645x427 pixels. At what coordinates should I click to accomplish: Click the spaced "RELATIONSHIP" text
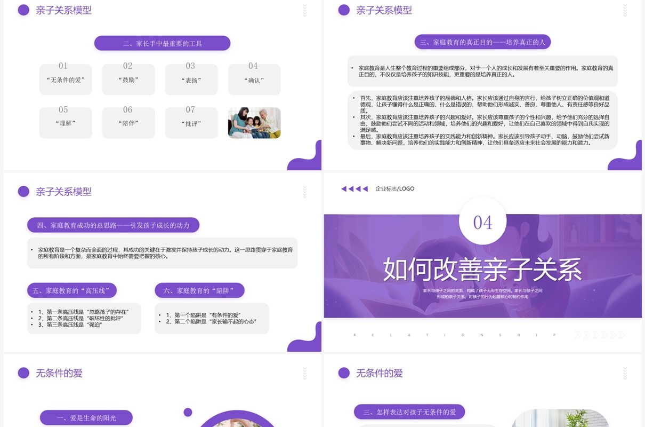[x=455, y=335]
